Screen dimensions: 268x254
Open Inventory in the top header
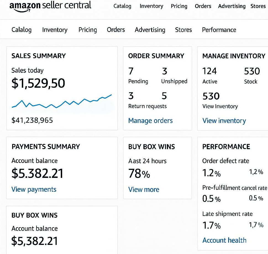[151, 6]
